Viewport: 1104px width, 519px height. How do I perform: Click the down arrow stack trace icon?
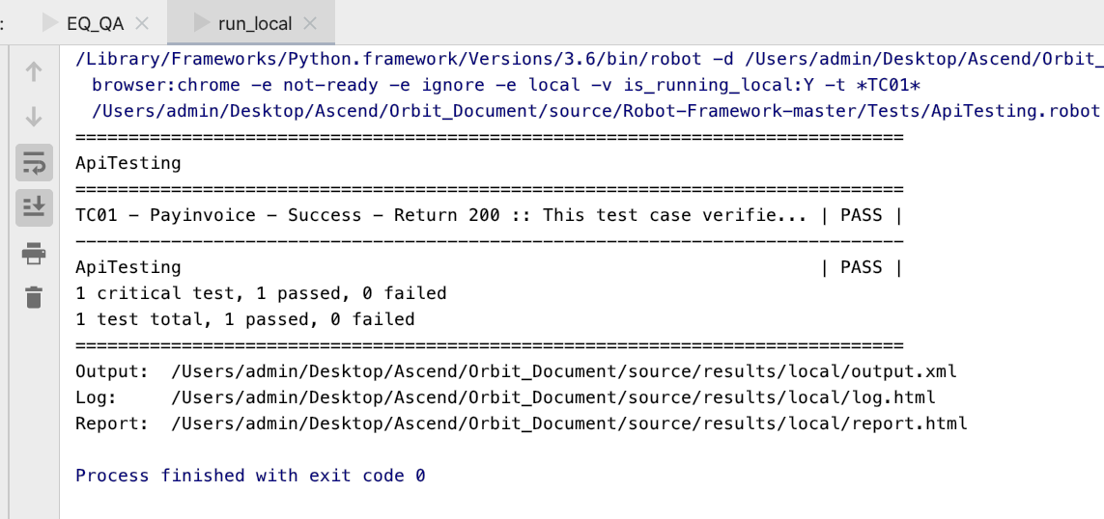34,117
